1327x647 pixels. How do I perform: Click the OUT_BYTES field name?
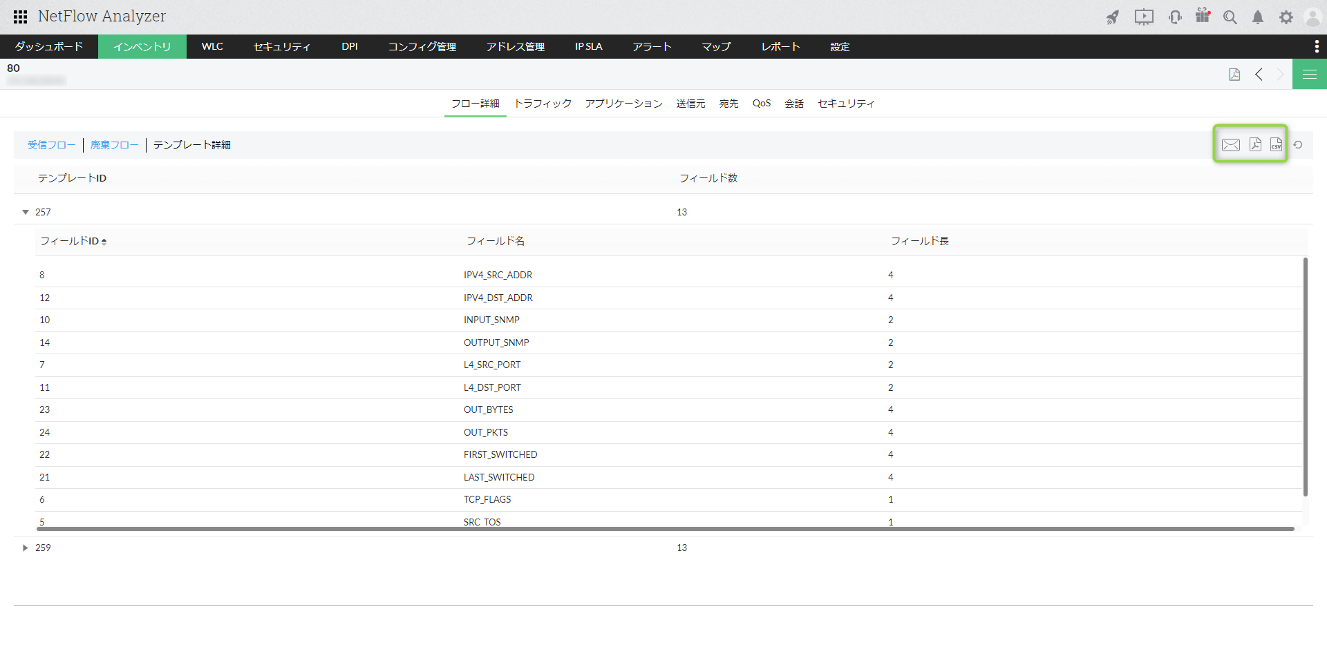coord(489,409)
